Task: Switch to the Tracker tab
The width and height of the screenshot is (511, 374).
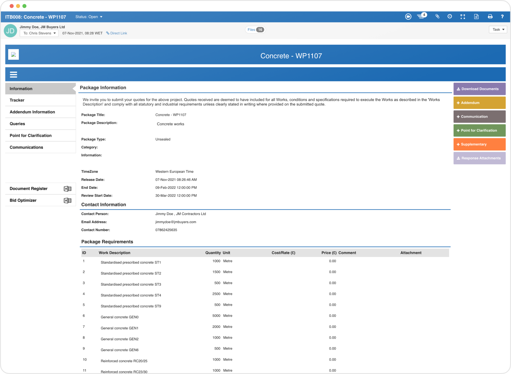Action: coord(17,100)
